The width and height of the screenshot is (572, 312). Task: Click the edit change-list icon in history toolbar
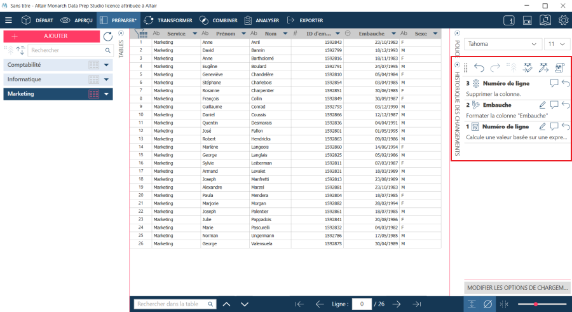tap(528, 67)
